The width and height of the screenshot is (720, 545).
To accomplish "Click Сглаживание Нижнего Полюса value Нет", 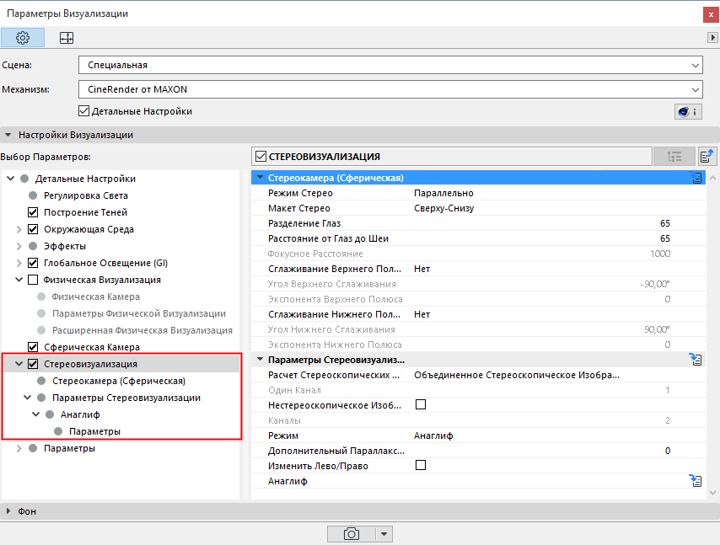I will (x=422, y=314).
